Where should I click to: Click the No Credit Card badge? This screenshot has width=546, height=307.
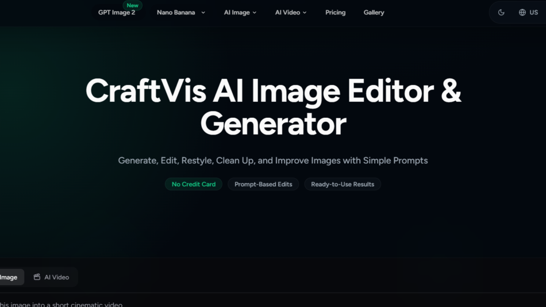click(x=194, y=184)
